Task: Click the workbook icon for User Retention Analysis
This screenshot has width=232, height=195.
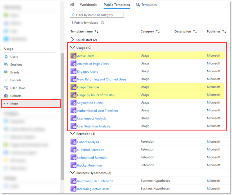Action: pyautogui.click(x=73, y=126)
